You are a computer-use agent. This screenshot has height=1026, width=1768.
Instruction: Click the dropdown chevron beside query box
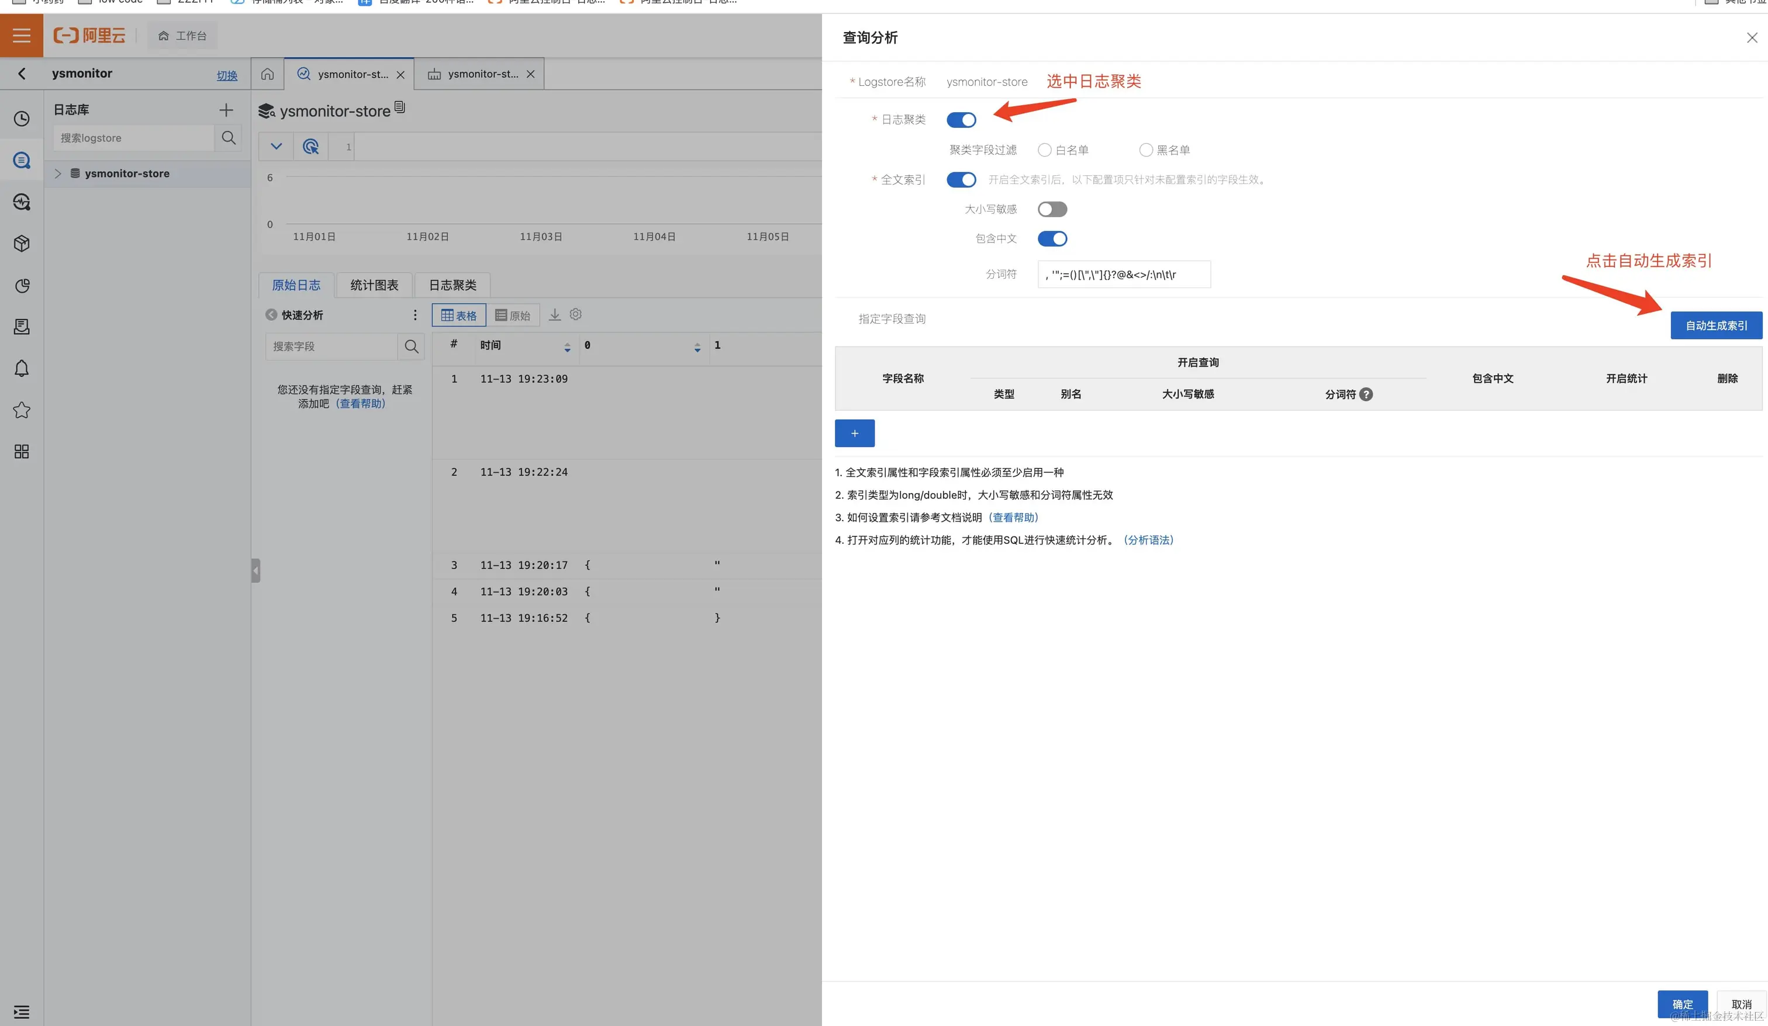276,147
